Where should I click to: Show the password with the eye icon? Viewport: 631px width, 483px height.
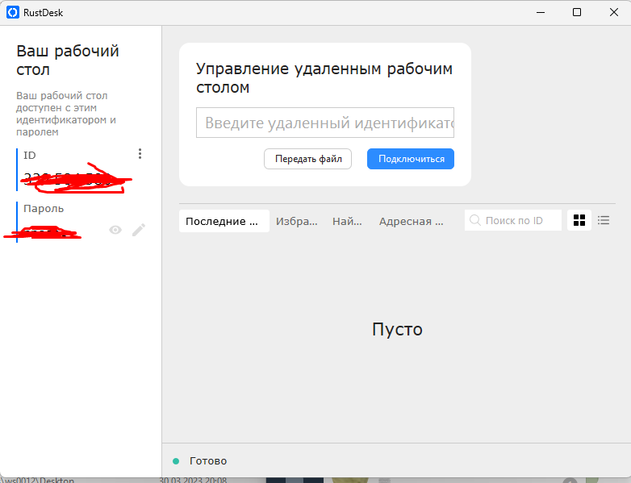click(115, 230)
